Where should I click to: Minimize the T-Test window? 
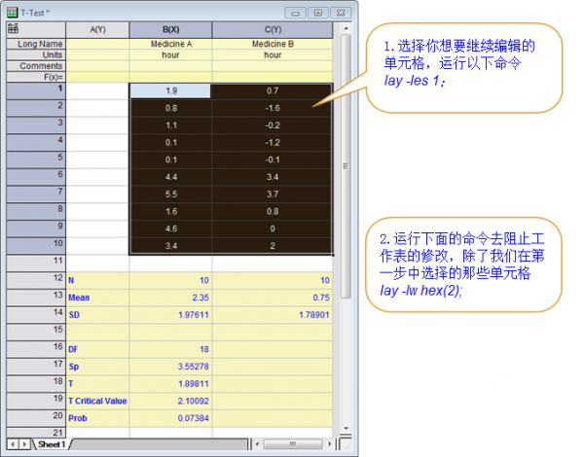coord(295,13)
